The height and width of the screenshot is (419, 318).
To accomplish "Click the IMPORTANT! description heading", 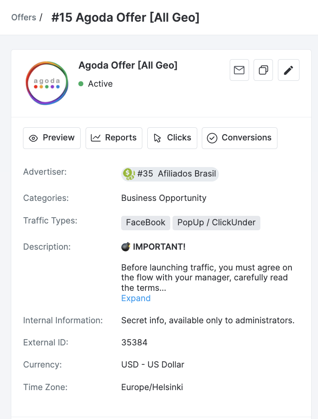I will 159,247.
